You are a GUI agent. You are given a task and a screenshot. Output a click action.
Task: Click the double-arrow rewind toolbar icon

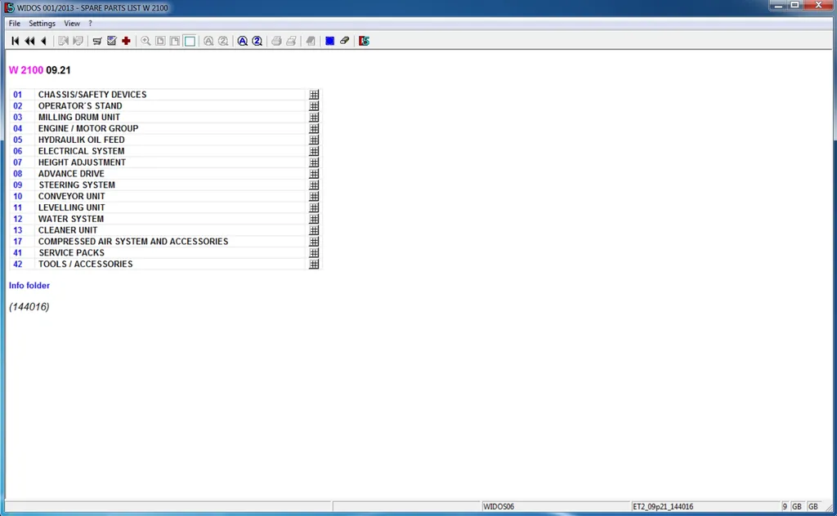[x=29, y=41]
